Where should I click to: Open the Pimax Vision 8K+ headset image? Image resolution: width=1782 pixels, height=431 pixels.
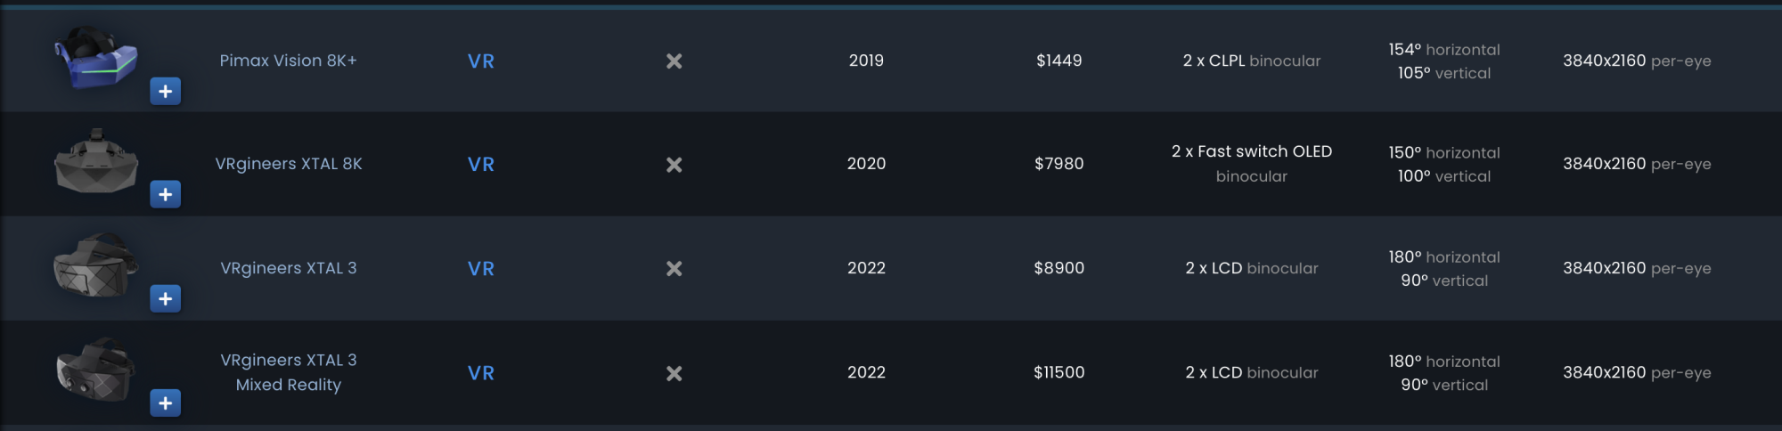pyautogui.click(x=96, y=57)
